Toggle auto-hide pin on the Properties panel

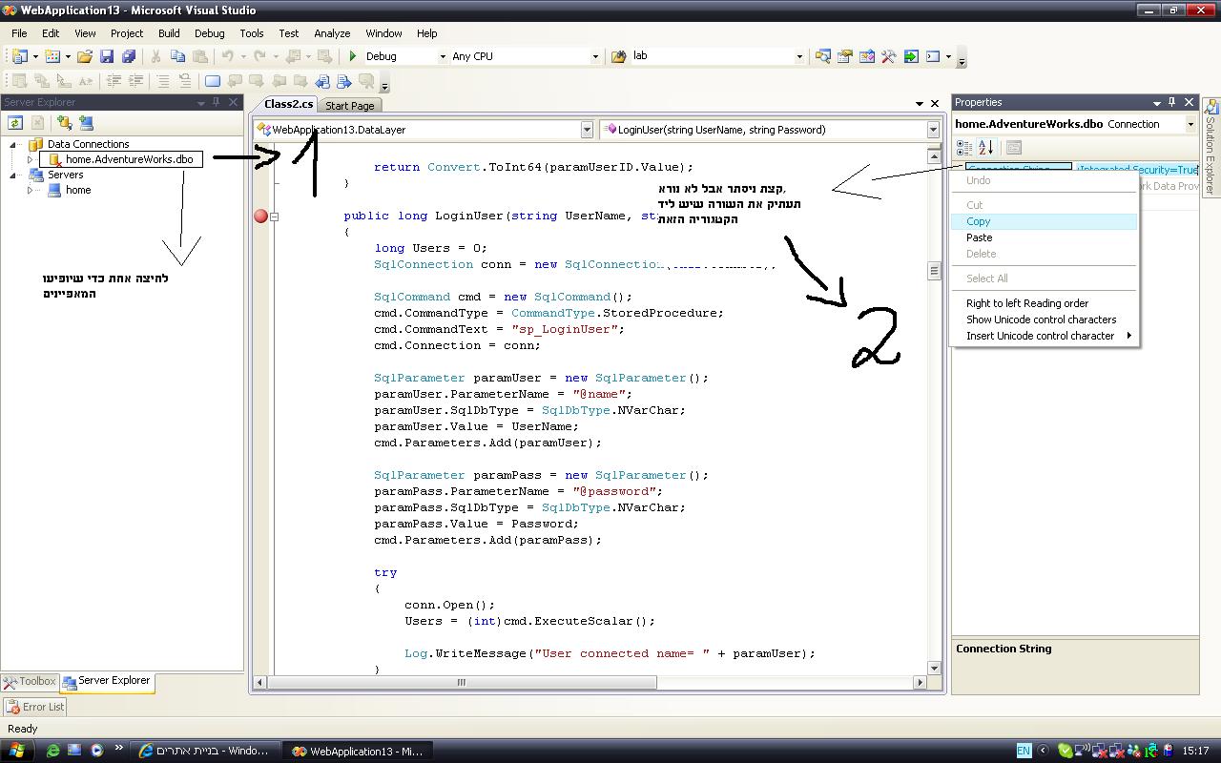pos(1172,102)
